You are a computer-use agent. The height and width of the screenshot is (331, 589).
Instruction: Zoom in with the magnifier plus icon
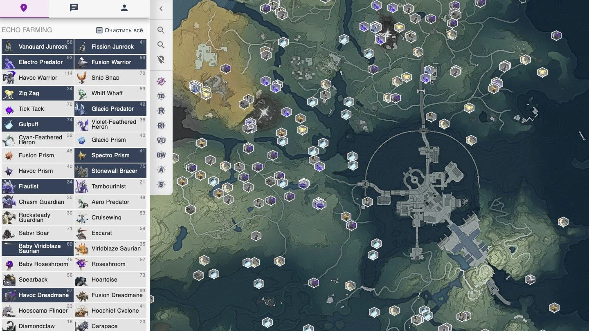pos(161,30)
